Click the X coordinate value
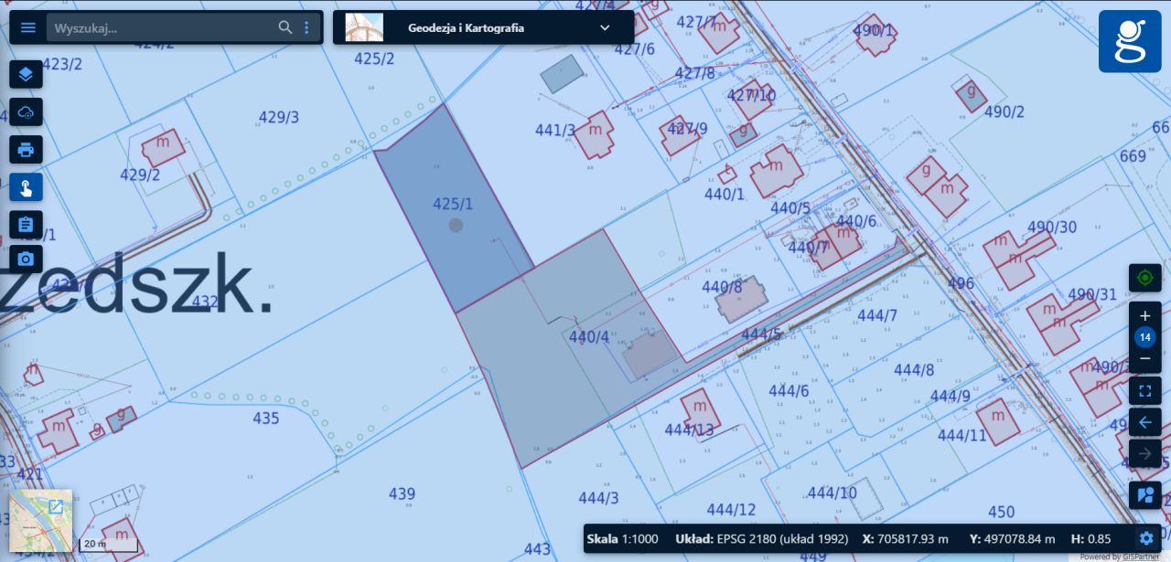Viewport: 1171px width, 562px height. click(913, 539)
